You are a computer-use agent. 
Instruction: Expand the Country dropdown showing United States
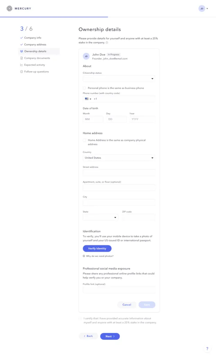point(119,158)
